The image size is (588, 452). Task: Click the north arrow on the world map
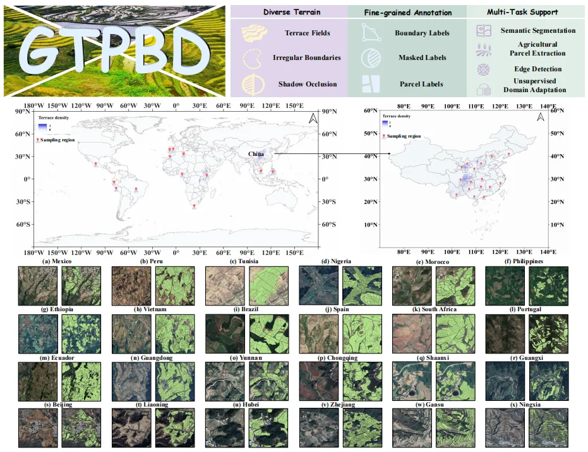point(313,119)
